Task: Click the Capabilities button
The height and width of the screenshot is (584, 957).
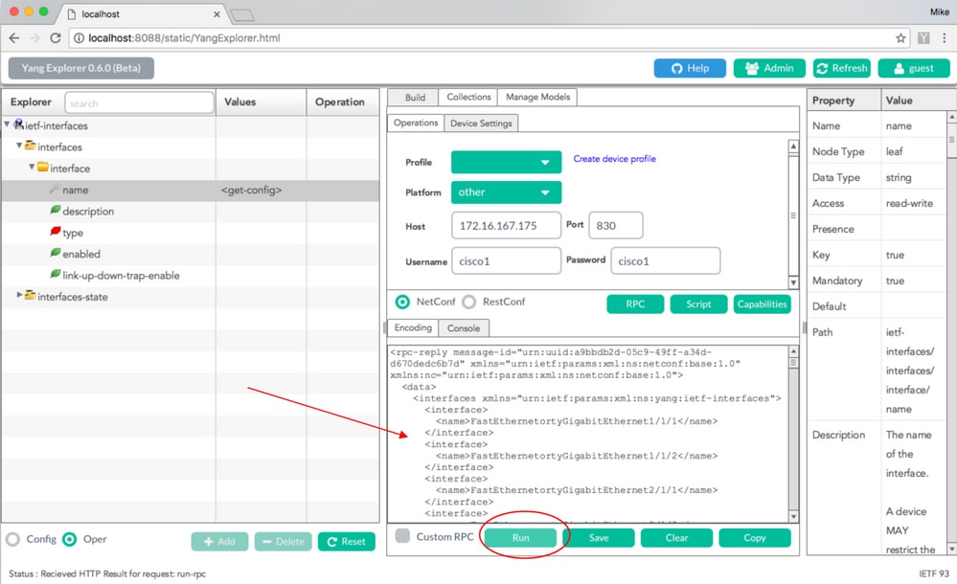Action: pyautogui.click(x=762, y=303)
